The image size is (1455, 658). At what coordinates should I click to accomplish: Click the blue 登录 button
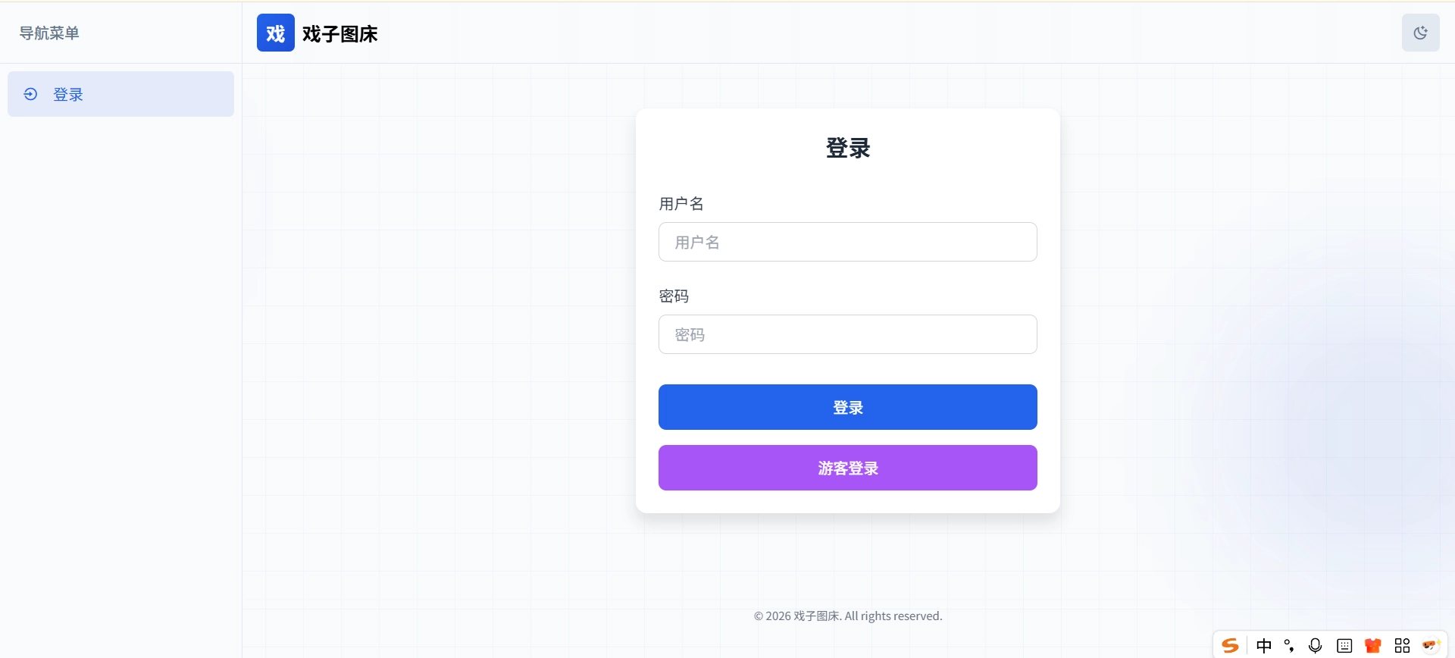click(847, 407)
